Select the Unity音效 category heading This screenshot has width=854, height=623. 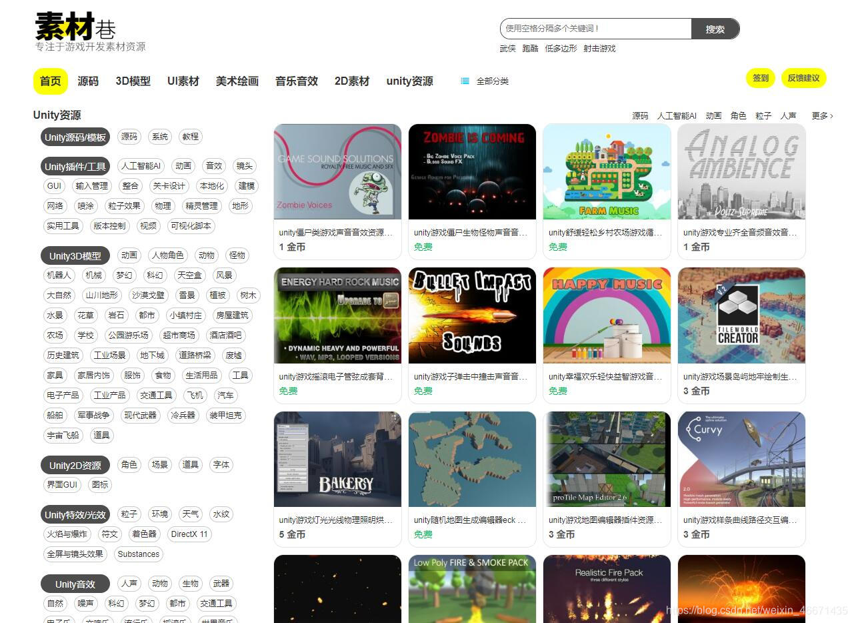pyautogui.click(x=75, y=584)
